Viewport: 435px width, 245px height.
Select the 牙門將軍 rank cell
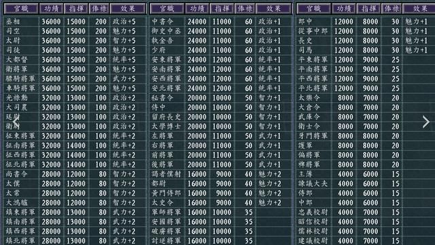[313, 136]
